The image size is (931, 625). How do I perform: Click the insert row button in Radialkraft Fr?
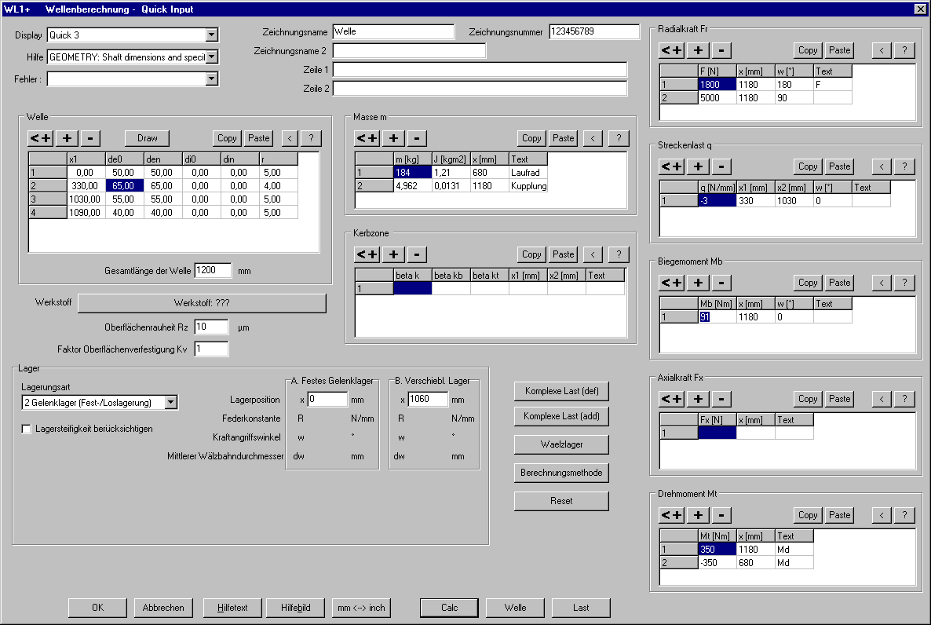[671, 50]
